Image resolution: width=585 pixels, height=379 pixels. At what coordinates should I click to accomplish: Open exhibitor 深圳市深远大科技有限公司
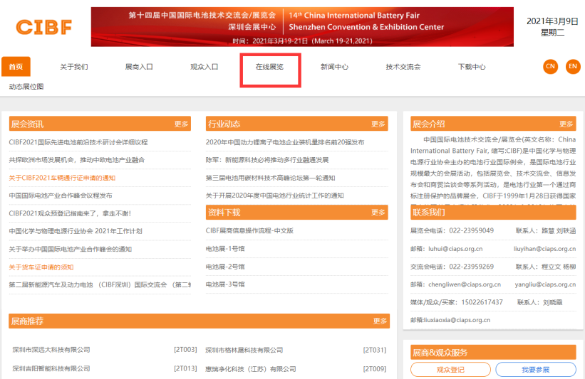pyautogui.click(x=51, y=350)
